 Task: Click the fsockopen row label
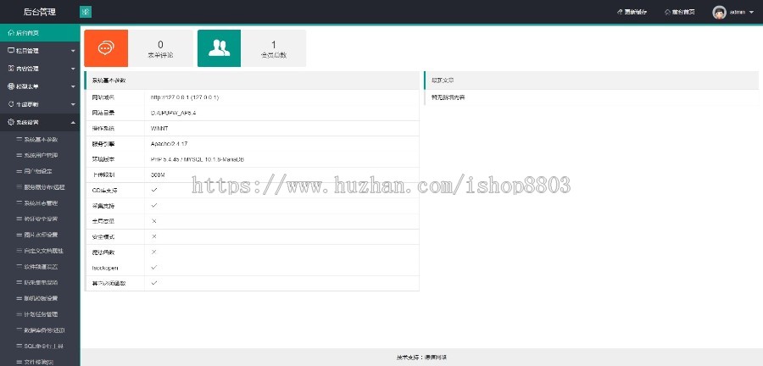pos(105,268)
